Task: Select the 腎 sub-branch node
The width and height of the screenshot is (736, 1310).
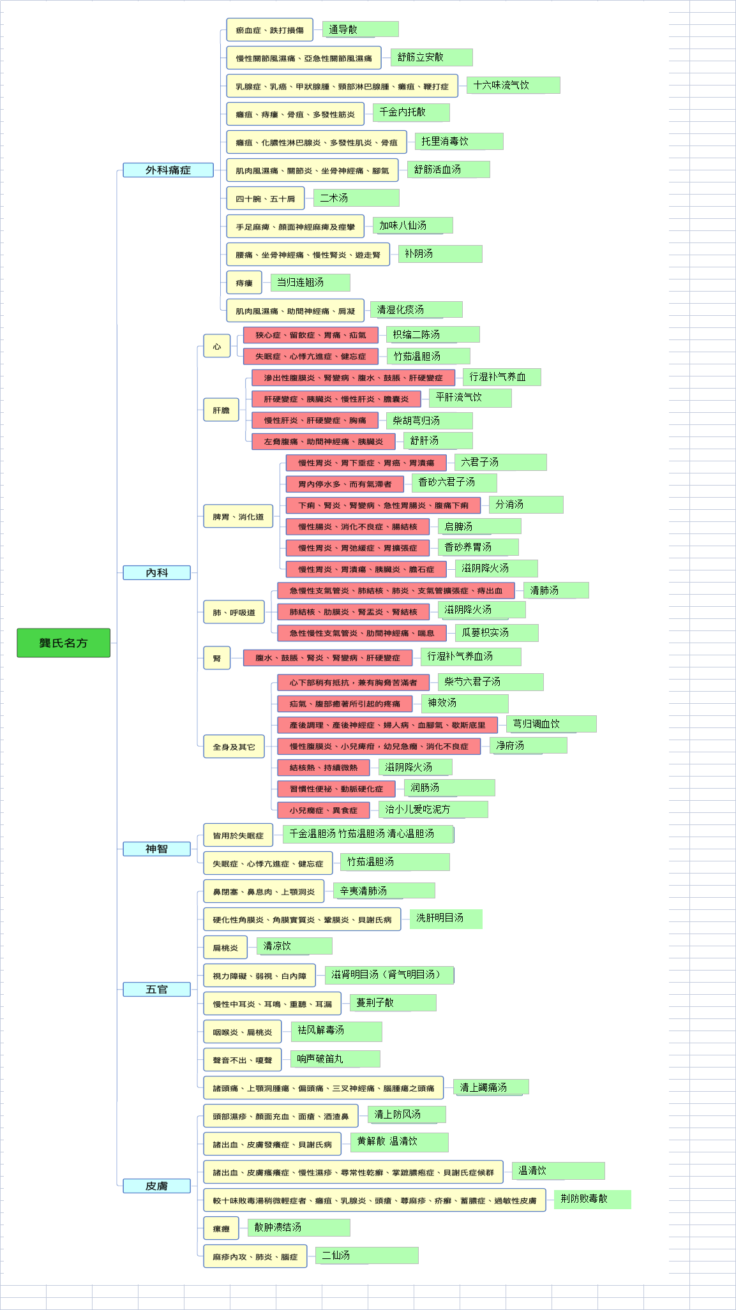Action: click(217, 658)
